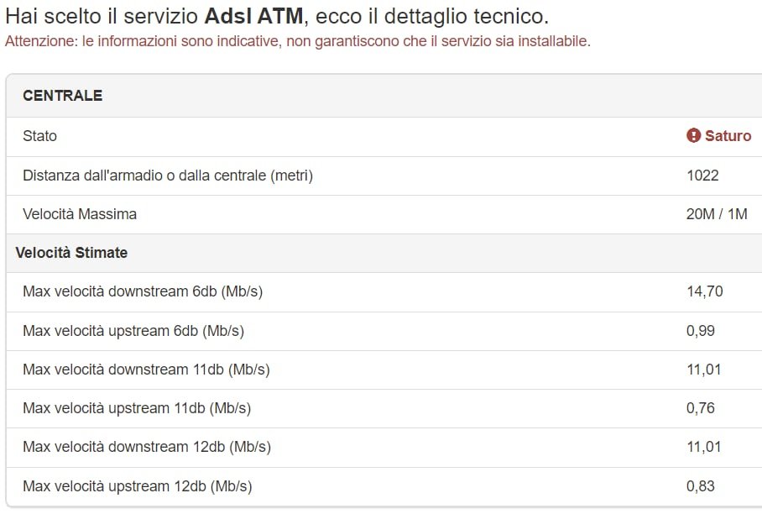Select the 14,70 downstream value
Screen dimensions: 762x514
click(x=704, y=291)
